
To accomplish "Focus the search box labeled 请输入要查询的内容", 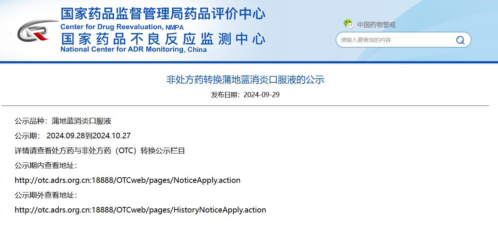I will [x=394, y=40].
